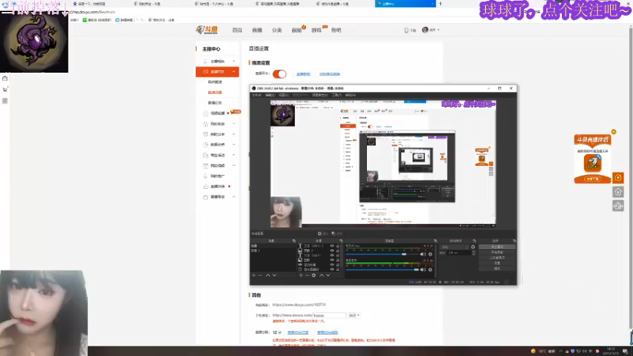Open a new browser tab with the plus
This screenshot has height=356, width=633.
[440, 4]
